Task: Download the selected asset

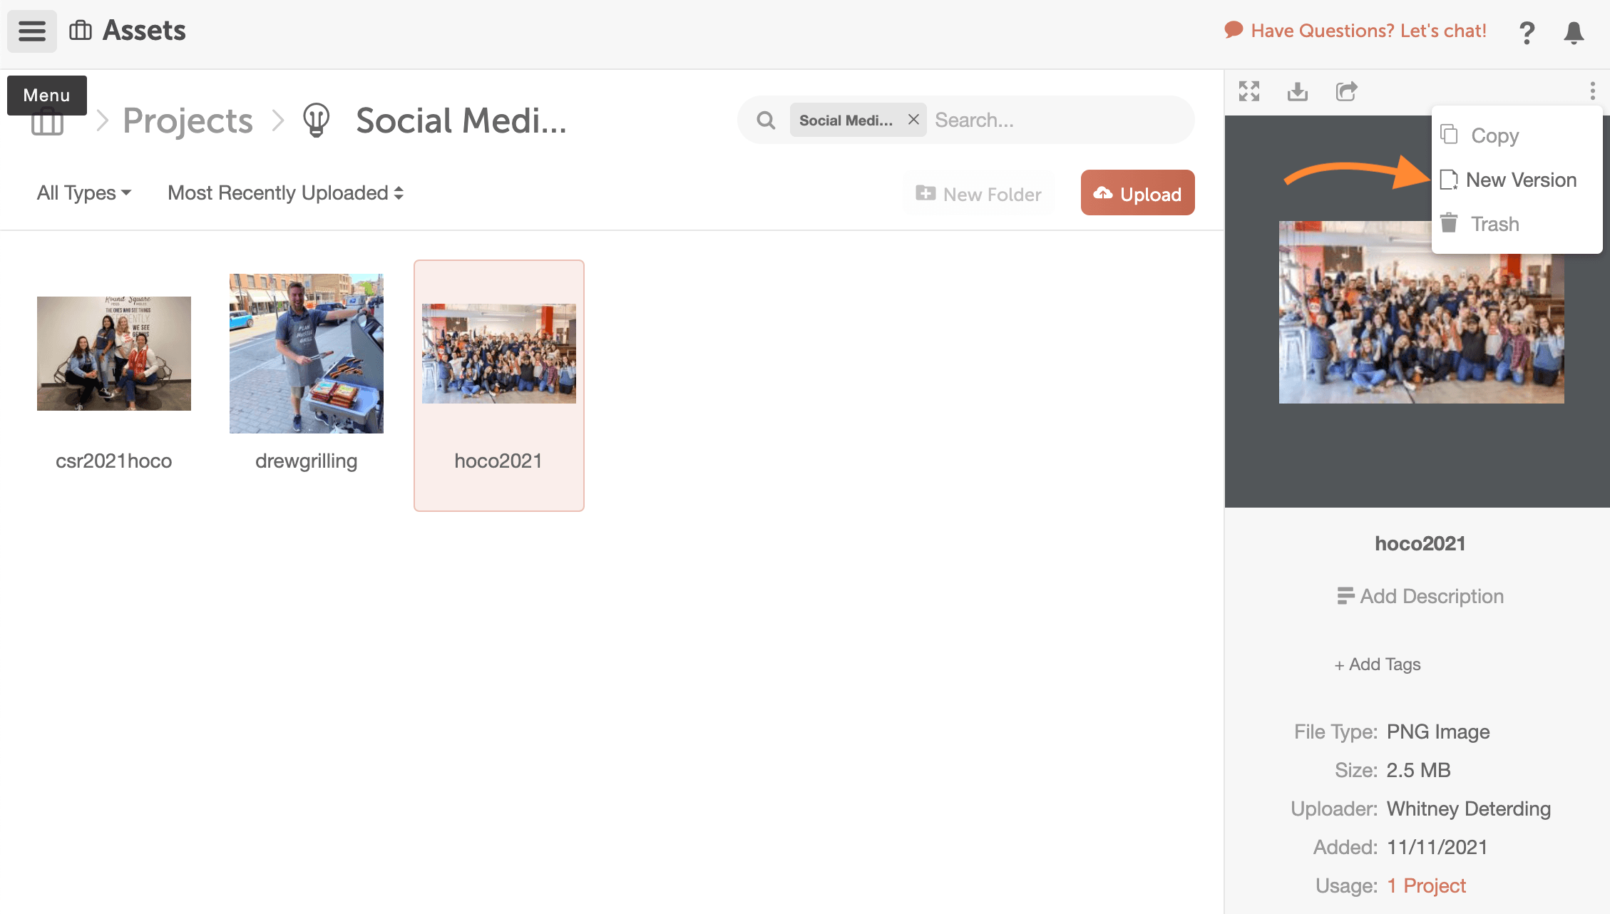Action: [x=1298, y=91]
